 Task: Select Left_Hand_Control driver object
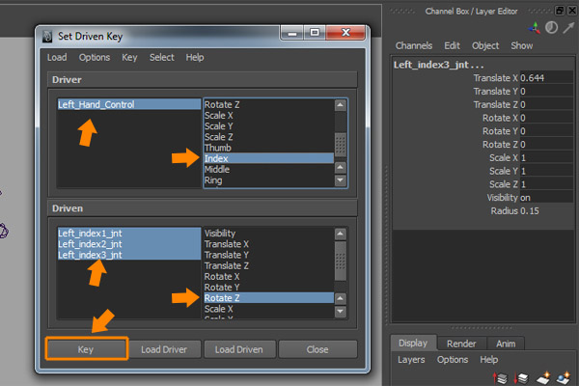tap(129, 104)
